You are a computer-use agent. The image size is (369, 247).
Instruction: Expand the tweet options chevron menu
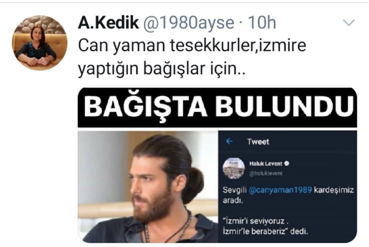pos(349,23)
